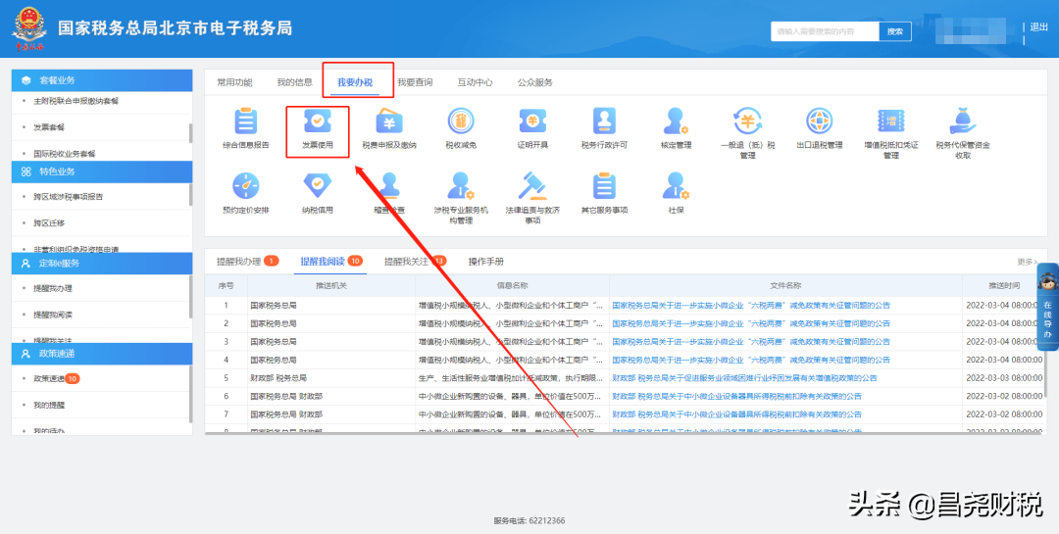
Task: Switch to the 公众服务 tab
Action: 535,82
